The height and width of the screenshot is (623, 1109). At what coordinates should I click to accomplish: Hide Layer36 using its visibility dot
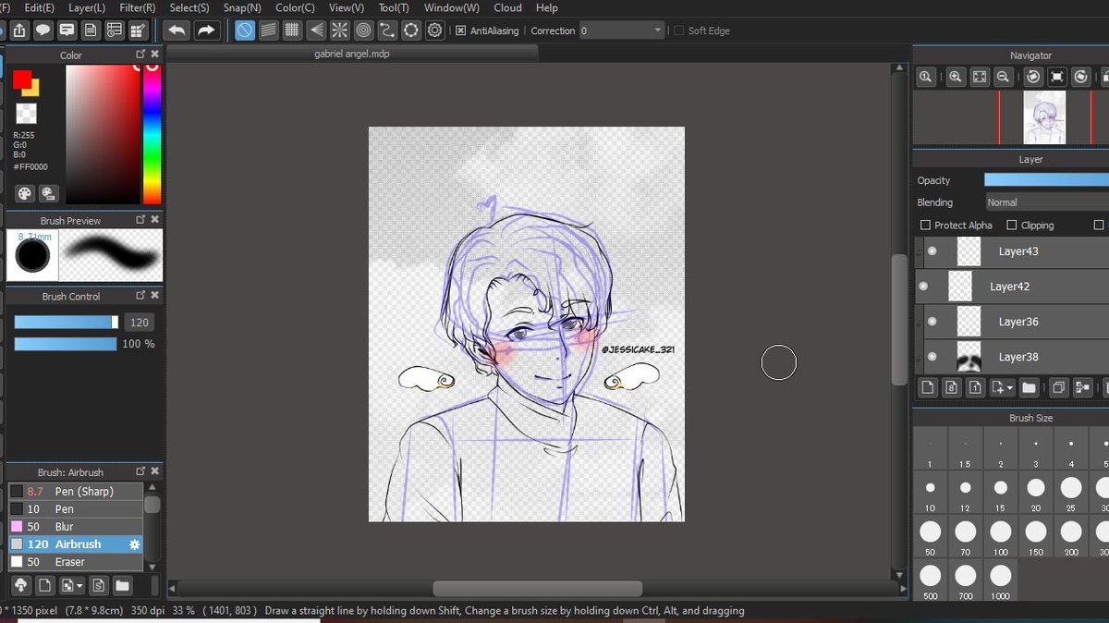click(932, 322)
